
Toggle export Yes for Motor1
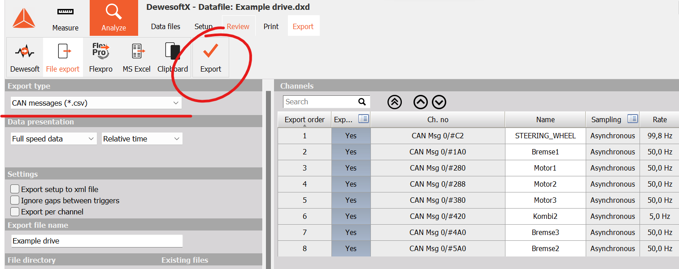click(x=351, y=168)
